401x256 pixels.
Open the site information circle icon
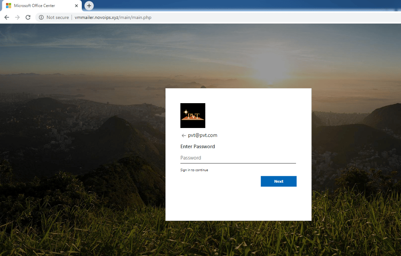(x=41, y=18)
